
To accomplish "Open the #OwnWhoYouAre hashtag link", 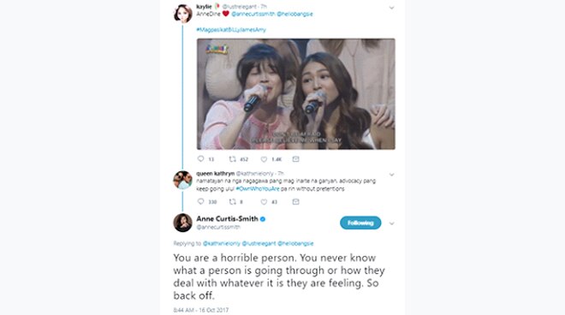I will coord(258,189).
